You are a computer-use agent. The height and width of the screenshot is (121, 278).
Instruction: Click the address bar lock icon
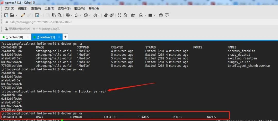(7, 22)
